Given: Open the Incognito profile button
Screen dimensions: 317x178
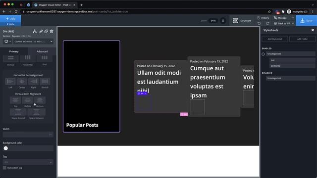Looking at the screenshot, I should tap(297, 11).
